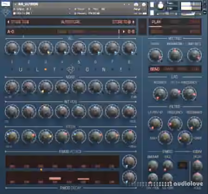Toggle the orange step dot before letter T
208x194 pixels.
coord(45,69)
